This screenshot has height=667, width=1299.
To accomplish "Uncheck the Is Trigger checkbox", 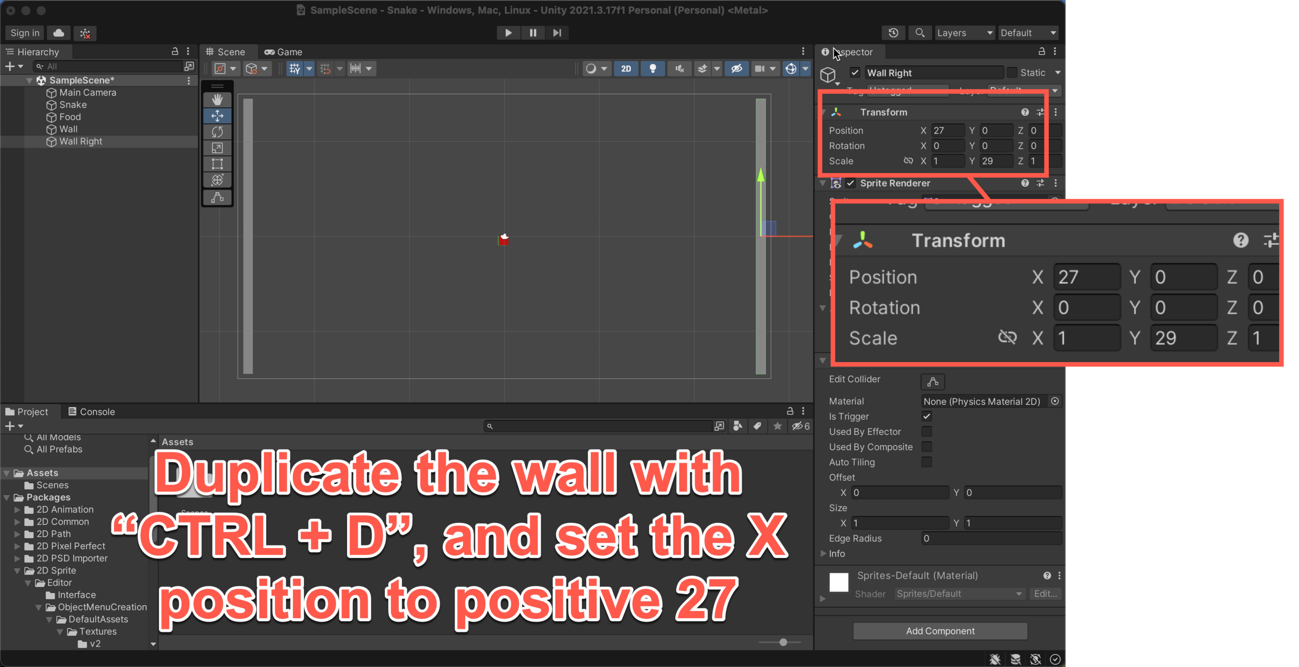I will click(x=926, y=416).
